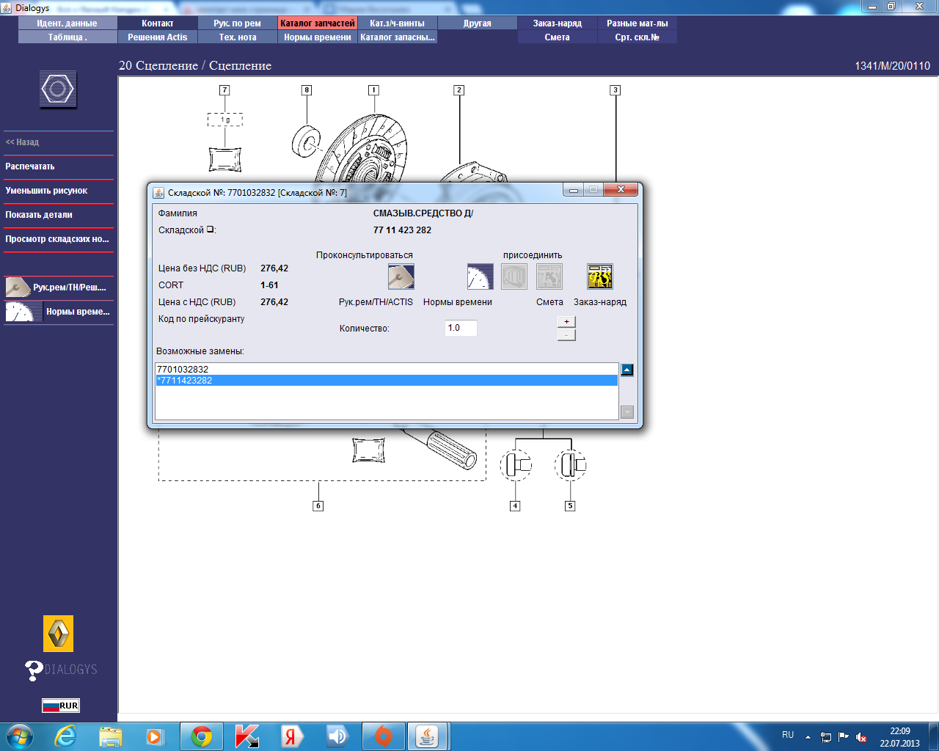Screen dimensions: 939x751
Task: Click diagram callout number 2
Action: pos(459,90)
